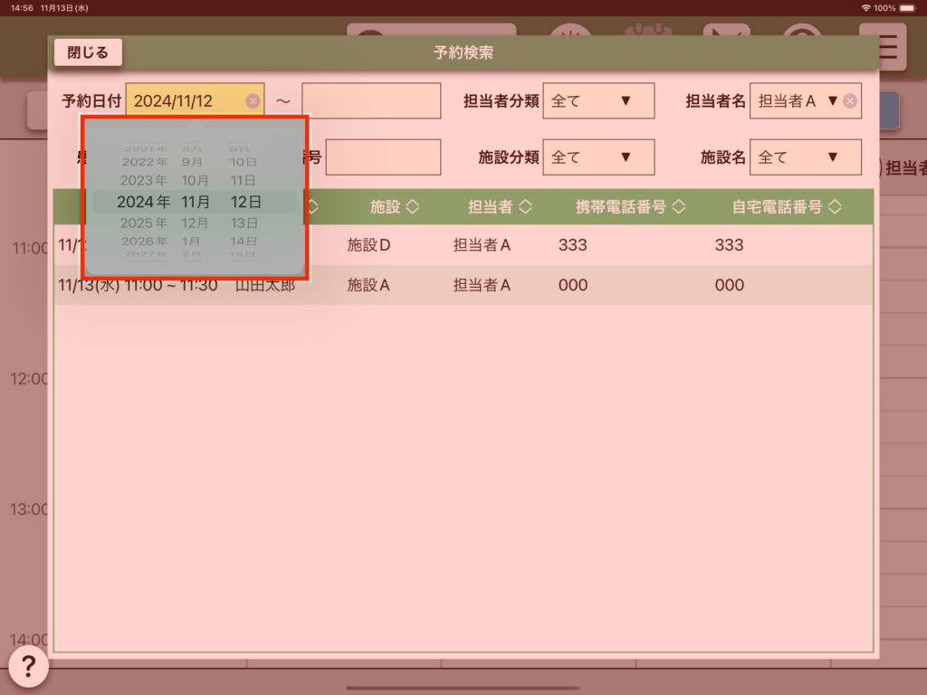Clear the 担当者名 selection
Image resolution: width=927 pixels, height=695 pixels.
point(850,101)
